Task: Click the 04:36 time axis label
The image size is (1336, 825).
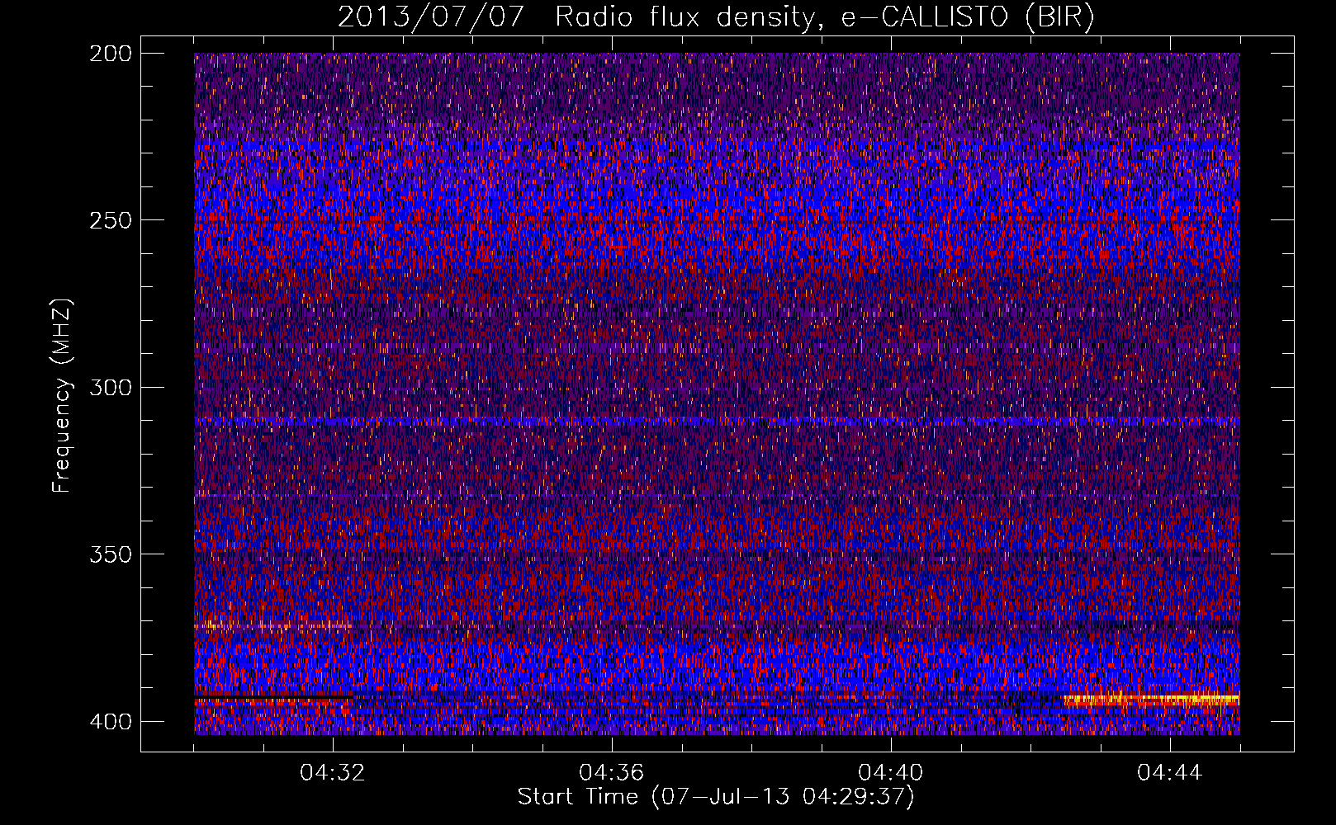Action: (x=612, y=773)
